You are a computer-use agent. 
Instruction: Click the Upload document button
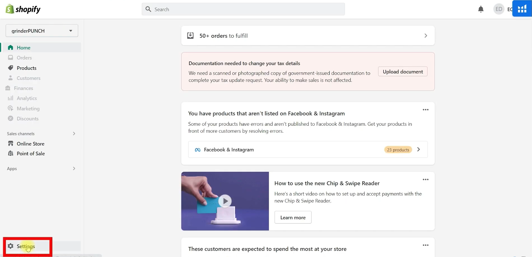[x=403, y=72]
